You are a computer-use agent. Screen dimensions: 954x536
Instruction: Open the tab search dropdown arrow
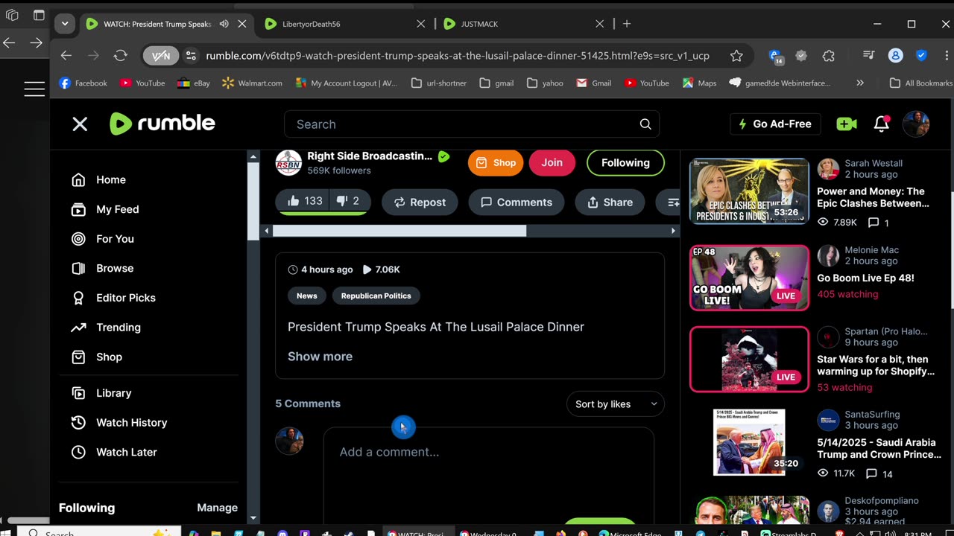[x=65, y=24]
